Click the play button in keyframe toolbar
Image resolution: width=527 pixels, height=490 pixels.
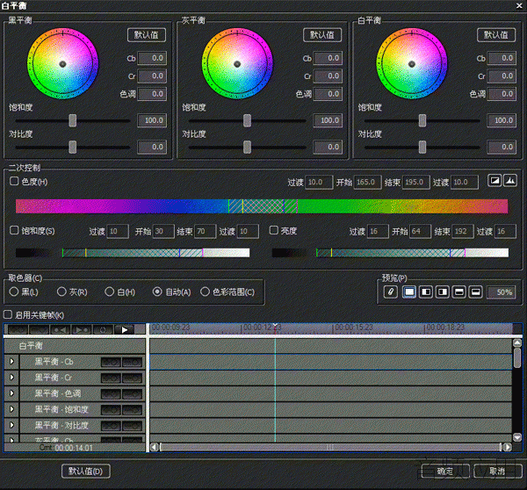pos(125,329)
